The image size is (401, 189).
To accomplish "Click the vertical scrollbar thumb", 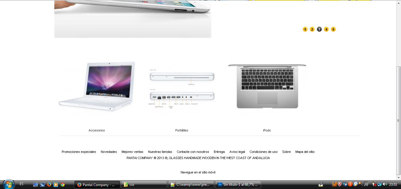I will pos(398,120).
